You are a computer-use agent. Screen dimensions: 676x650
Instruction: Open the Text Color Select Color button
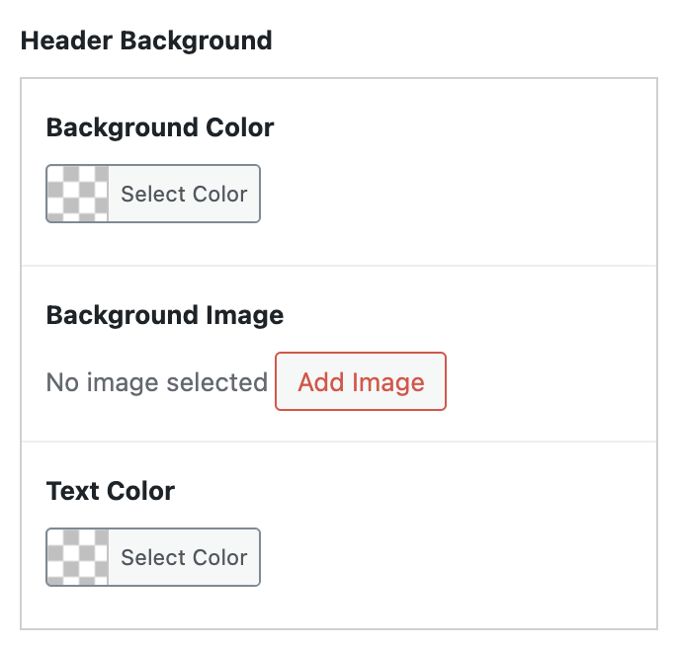[x=153, y=557]
